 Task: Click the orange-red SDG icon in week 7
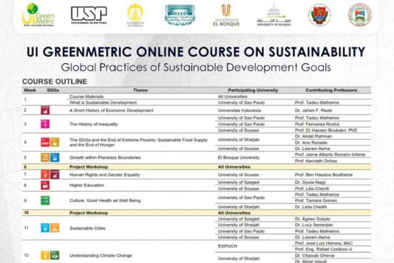click(x=45, y=174)
